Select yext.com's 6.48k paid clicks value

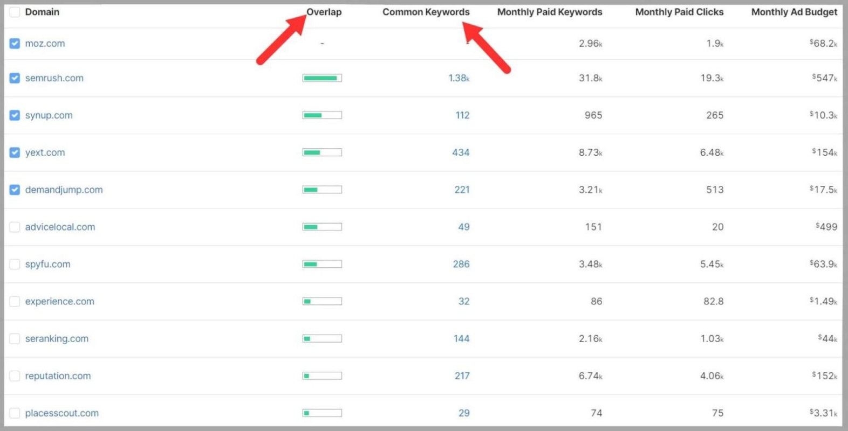(x=712, y=152)
